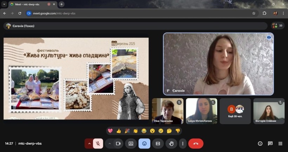Open a new browser tab
This screenshot has height=152, width=288.
[62, 4]
